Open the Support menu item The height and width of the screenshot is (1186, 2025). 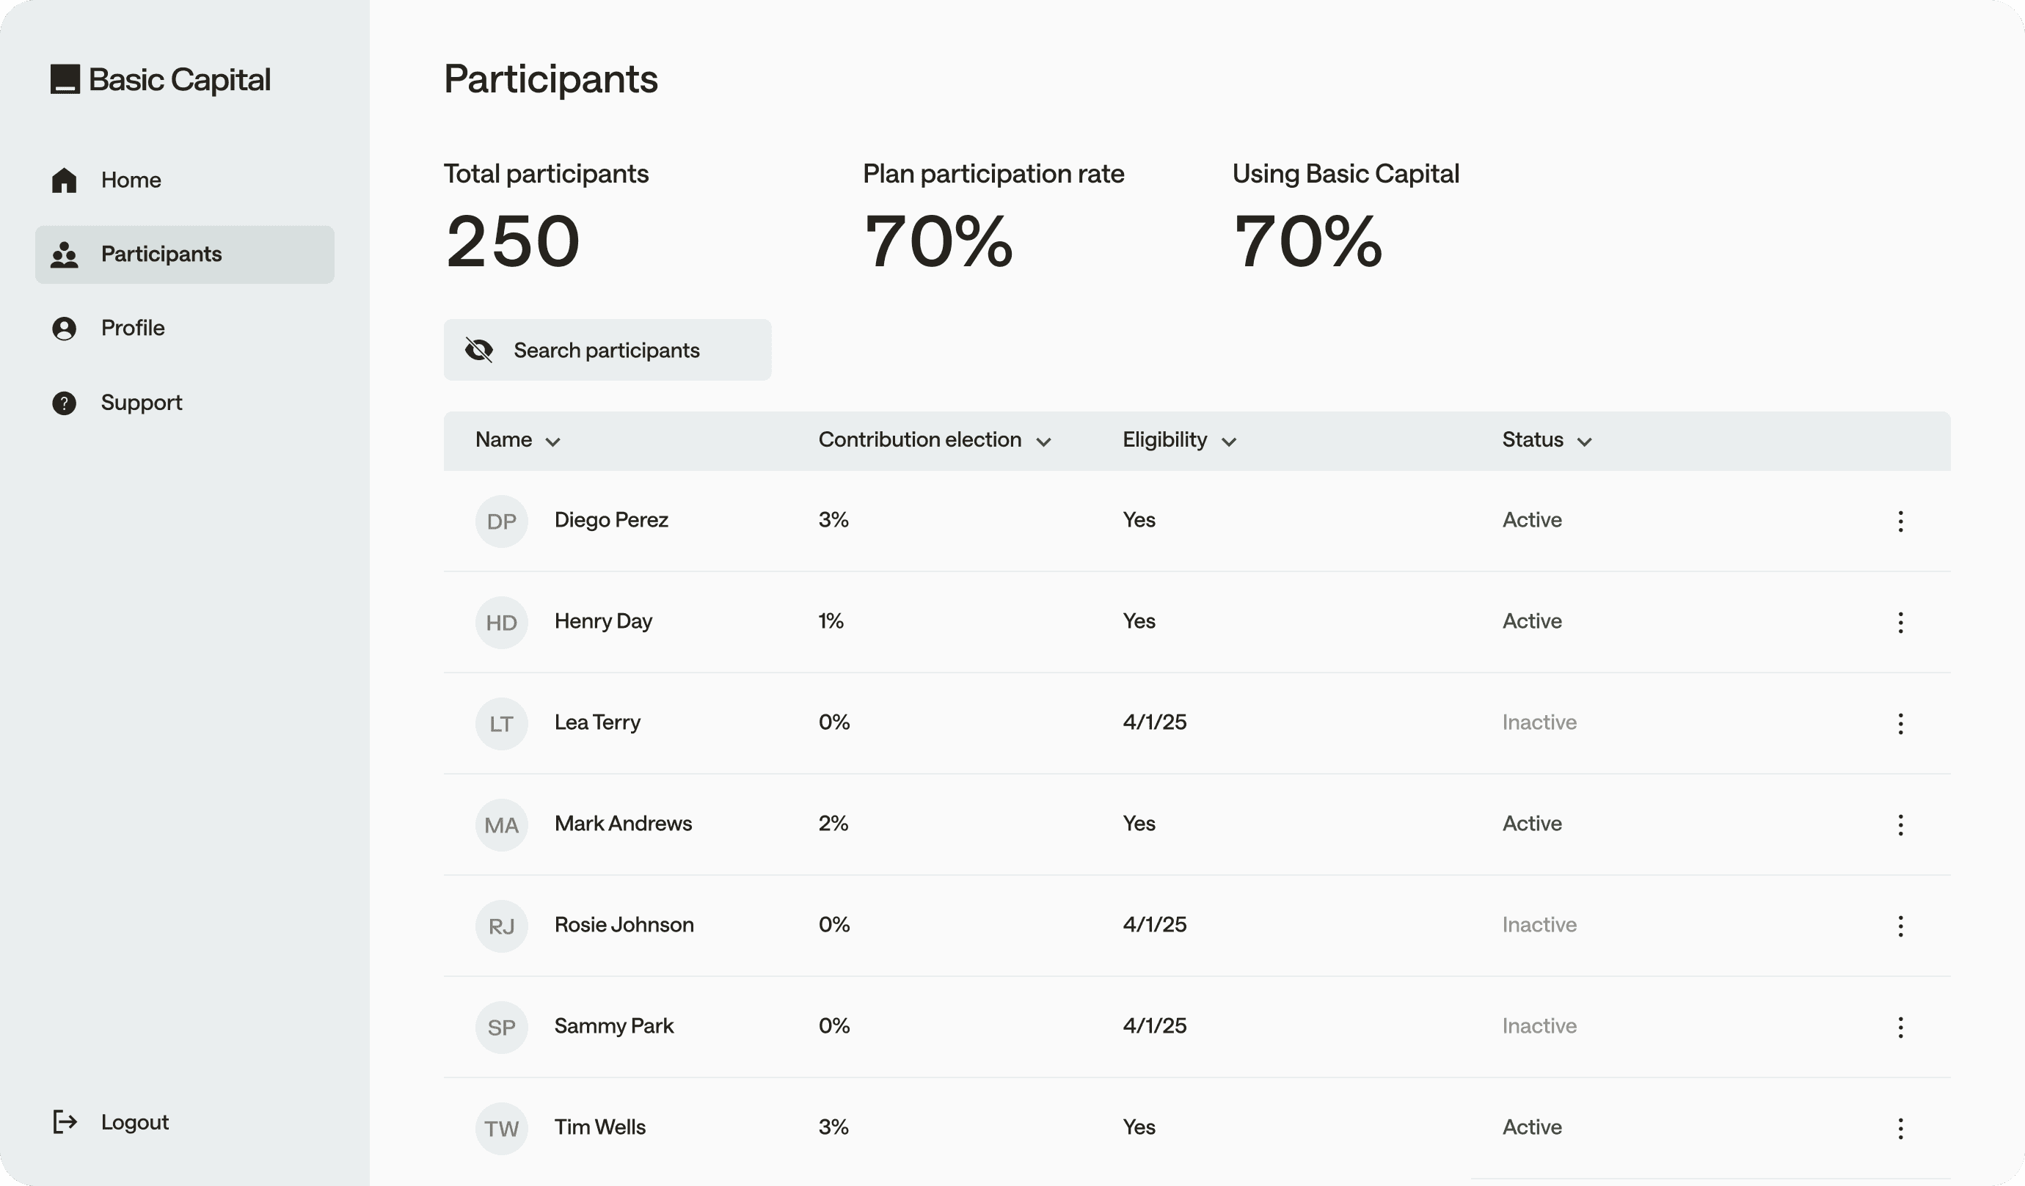point(142,403)
